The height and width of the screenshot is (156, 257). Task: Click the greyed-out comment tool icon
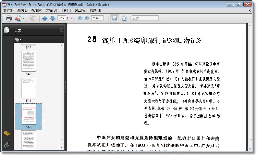(x=33, y=18)
